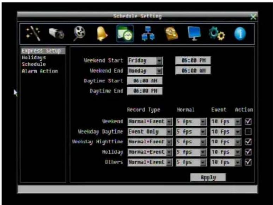
Task: Open Weekend normal fps dropdown
Action: (191, 122)
